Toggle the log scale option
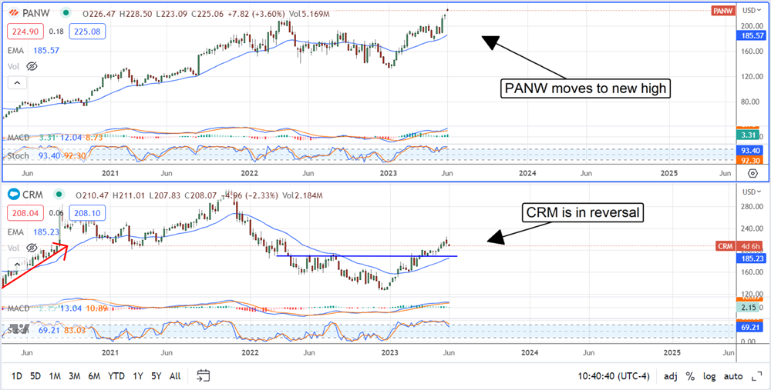Image resolution: width=771 pixels, height=390 pixels. pos(709,376)
